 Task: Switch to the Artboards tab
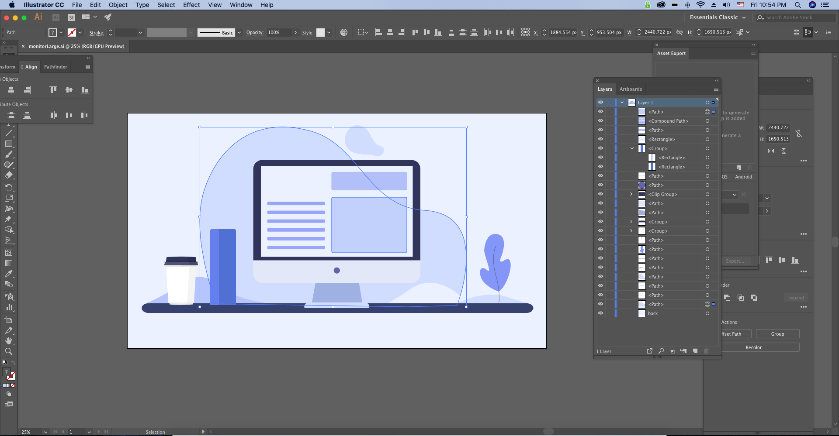(x=631, y=89)
